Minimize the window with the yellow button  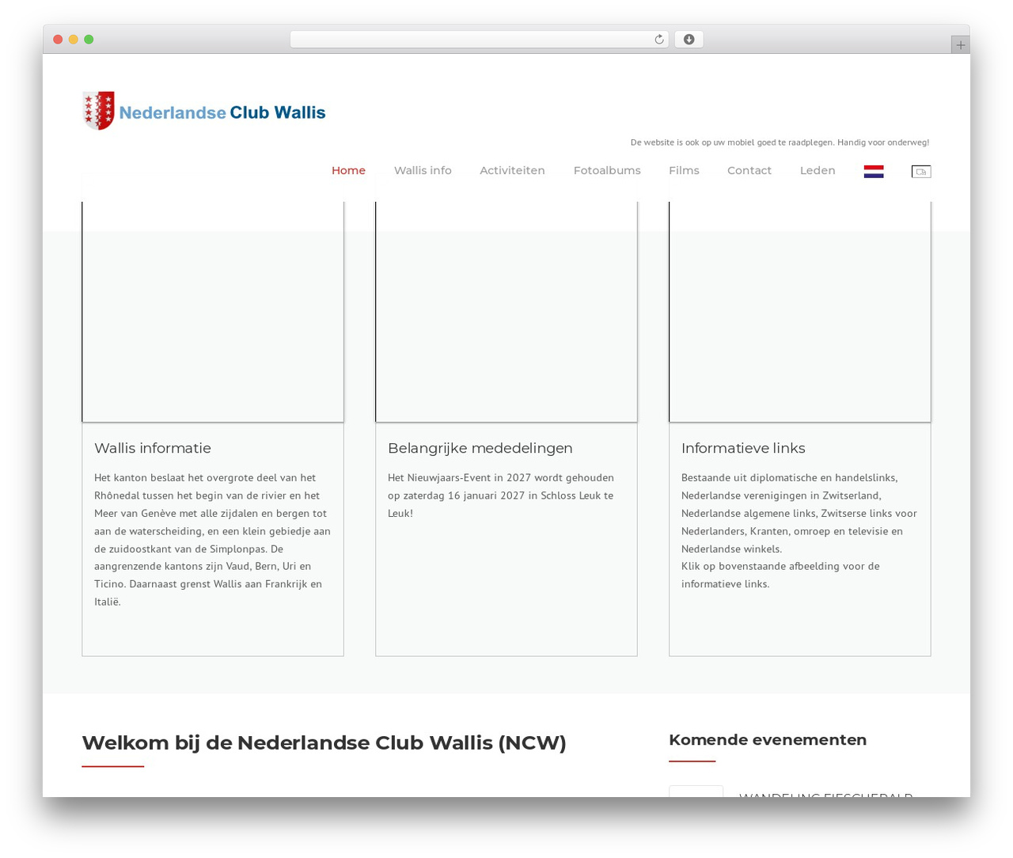73,40
